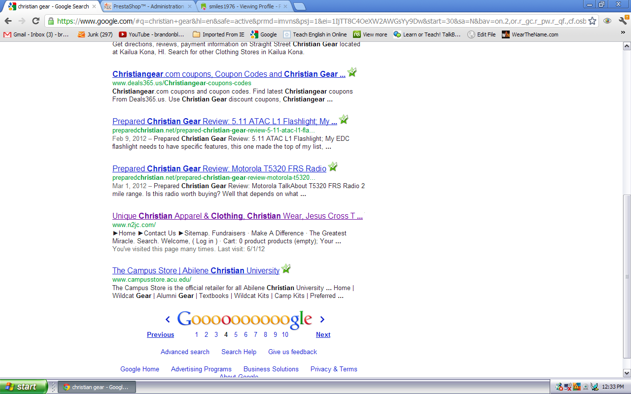
Task: Jump to results page 9
Action: 275,335
